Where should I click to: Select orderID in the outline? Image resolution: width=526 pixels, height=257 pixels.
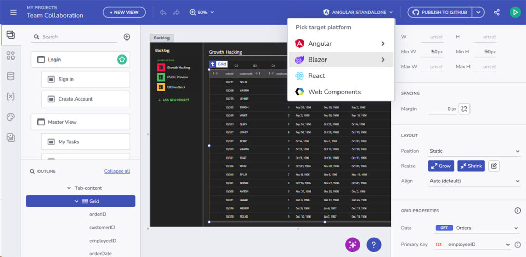tap(98, 214)
